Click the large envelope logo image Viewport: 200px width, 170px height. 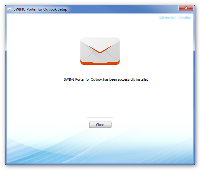coord(100,51)
